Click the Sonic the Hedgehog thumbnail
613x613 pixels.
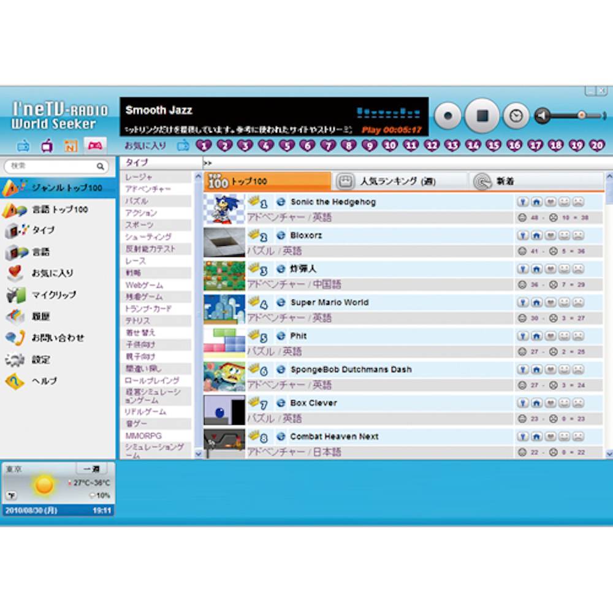tap(224, 209)
